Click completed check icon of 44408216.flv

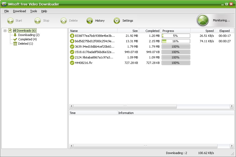pos(72,63)
